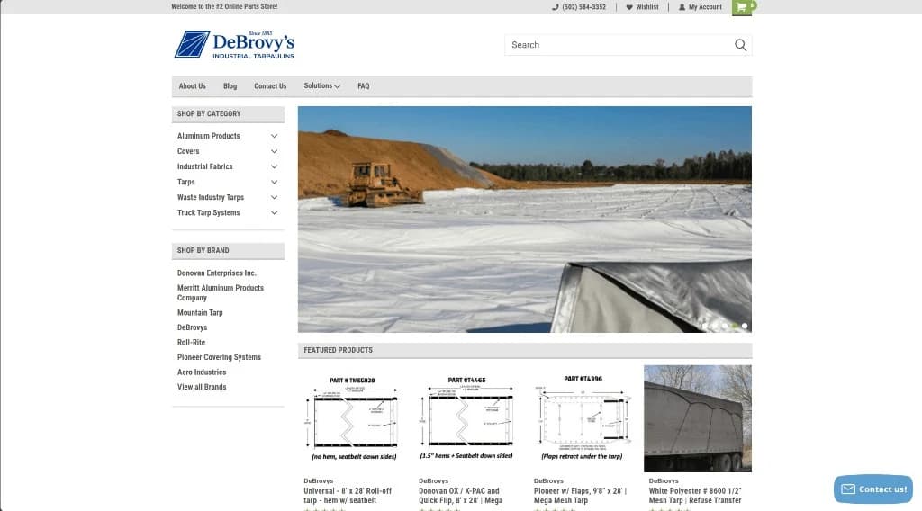
Task: Open Pioneer Covering Systems brand
Action: pos(220,357)
